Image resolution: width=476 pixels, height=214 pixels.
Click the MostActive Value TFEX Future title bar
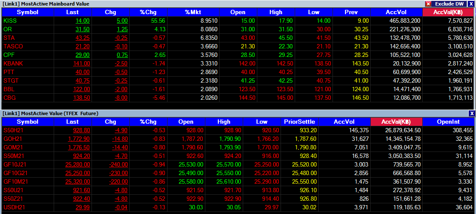click(x=234, y=113)
